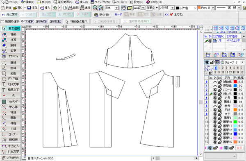246x161 pixels.
Task: Open the 選択範囲(S) menu
Action: (x=63, y=2)
